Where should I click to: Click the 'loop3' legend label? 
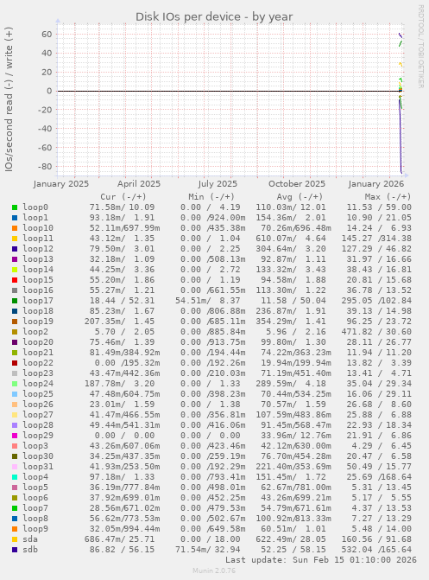(35, 446)
